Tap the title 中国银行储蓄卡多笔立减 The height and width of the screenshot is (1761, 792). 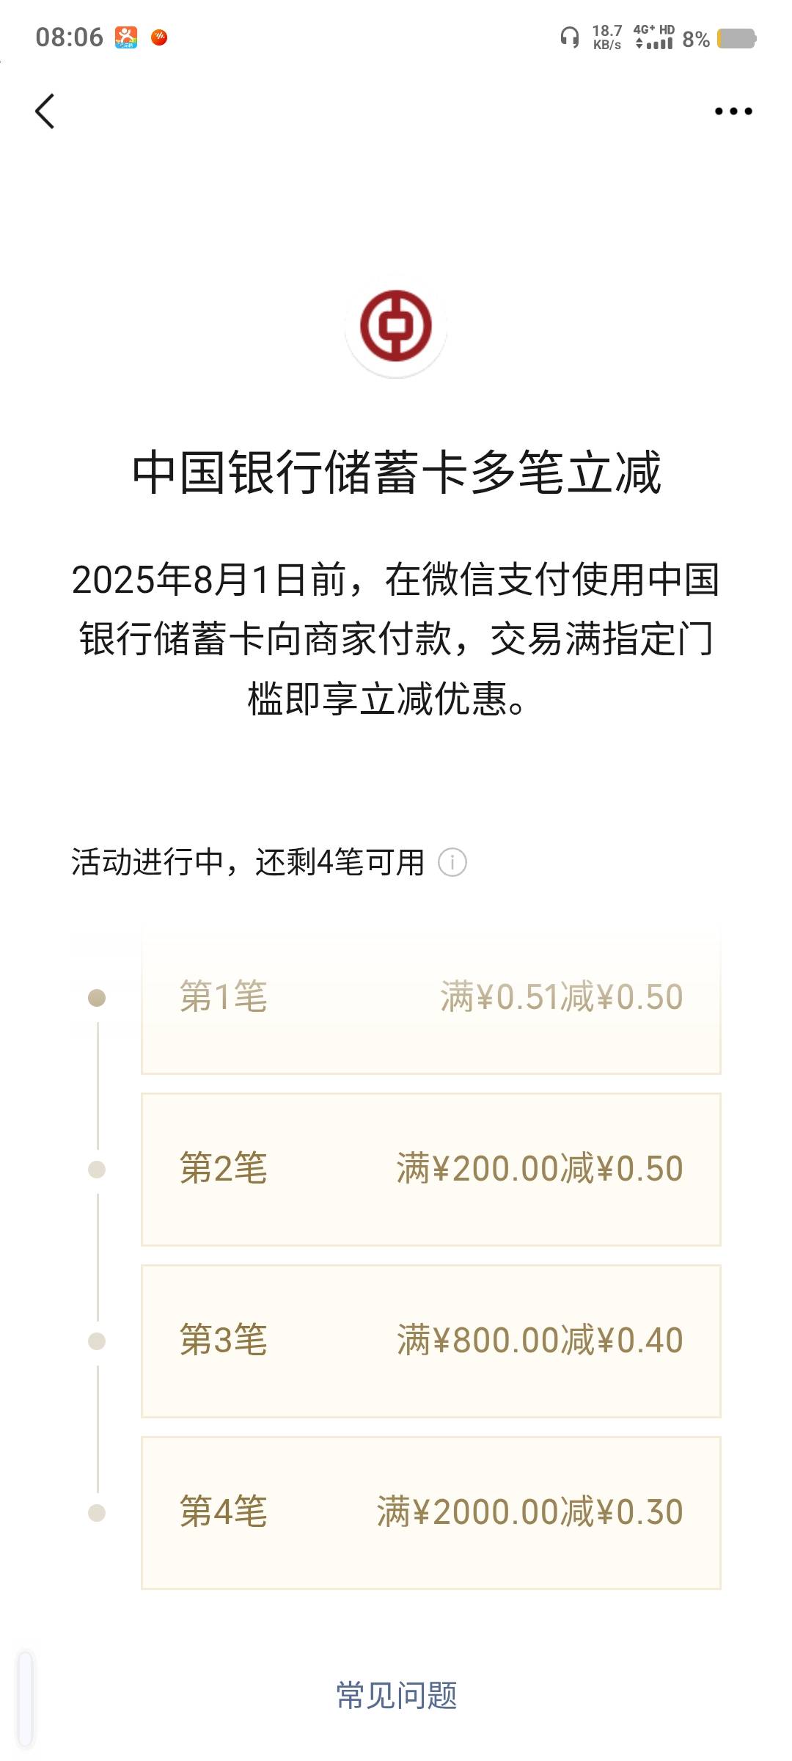[x=396, y=473]
